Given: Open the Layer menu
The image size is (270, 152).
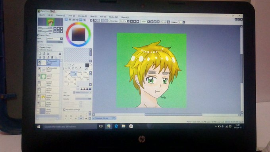Looking at the screenshot, I should click(x=71, y=15).
